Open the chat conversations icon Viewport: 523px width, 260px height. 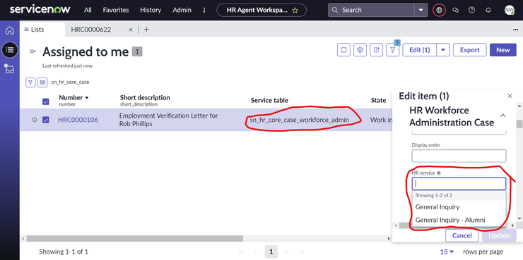(x=455, y=10)
